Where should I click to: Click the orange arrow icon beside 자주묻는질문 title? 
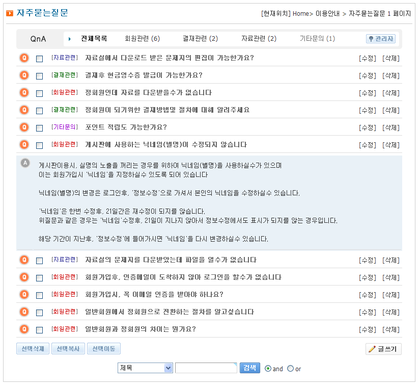point(10,13)
